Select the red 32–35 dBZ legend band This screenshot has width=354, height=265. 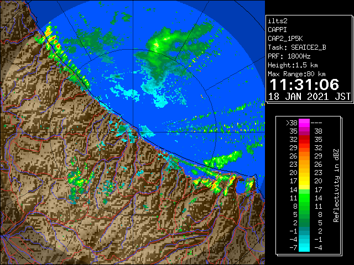click(304, 140)
